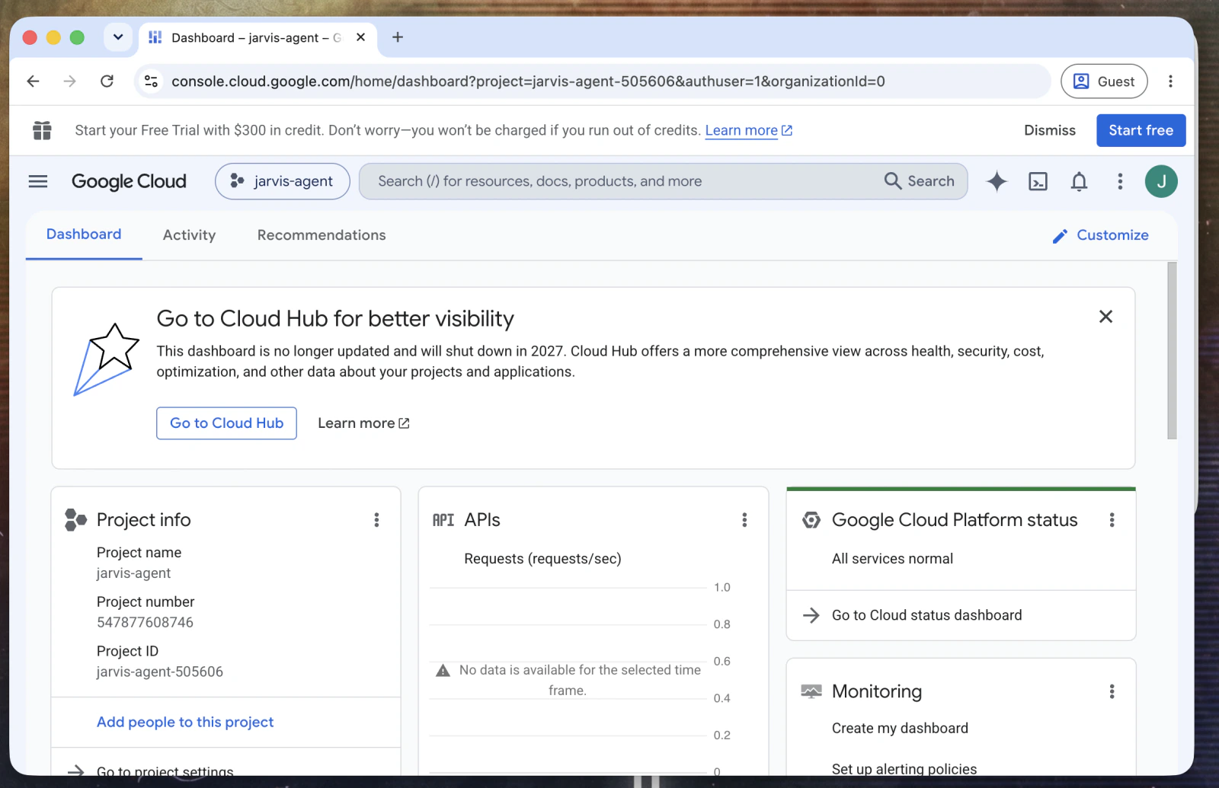Activate Cloud Shell terminal icon

1038,181
